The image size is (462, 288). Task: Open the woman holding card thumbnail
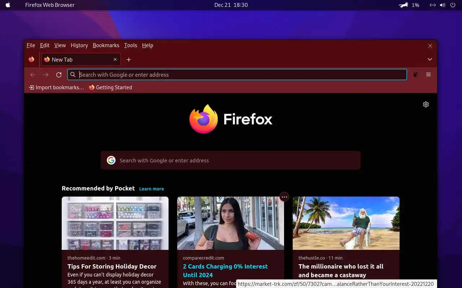point(231,223)
